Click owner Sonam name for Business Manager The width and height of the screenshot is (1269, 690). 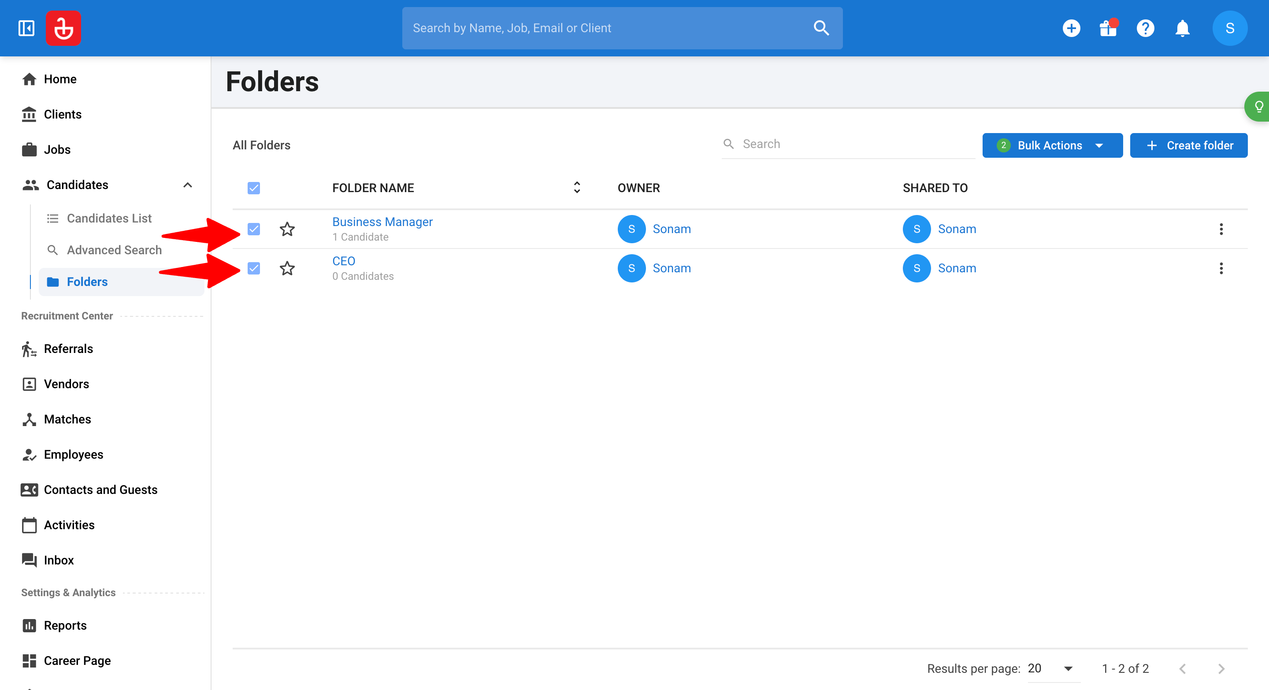(x=672, y=229)
